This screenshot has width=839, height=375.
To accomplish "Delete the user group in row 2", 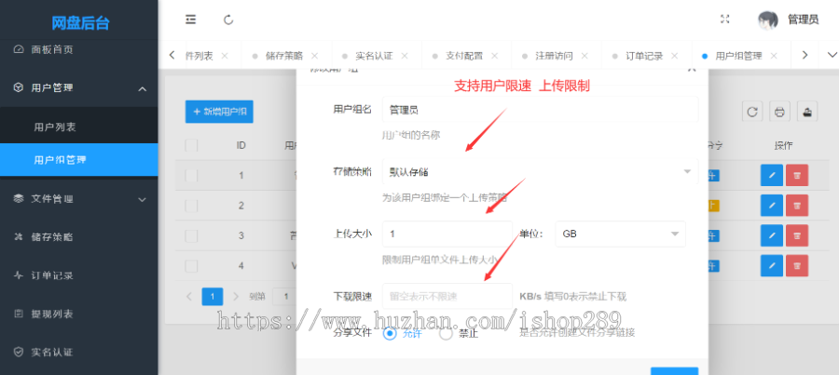I will [797, 206].
